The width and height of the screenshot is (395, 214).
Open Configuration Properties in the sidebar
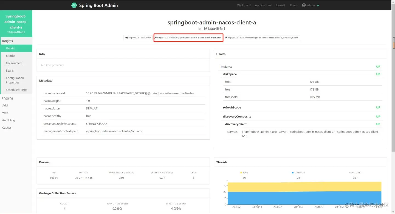point(16,80)
